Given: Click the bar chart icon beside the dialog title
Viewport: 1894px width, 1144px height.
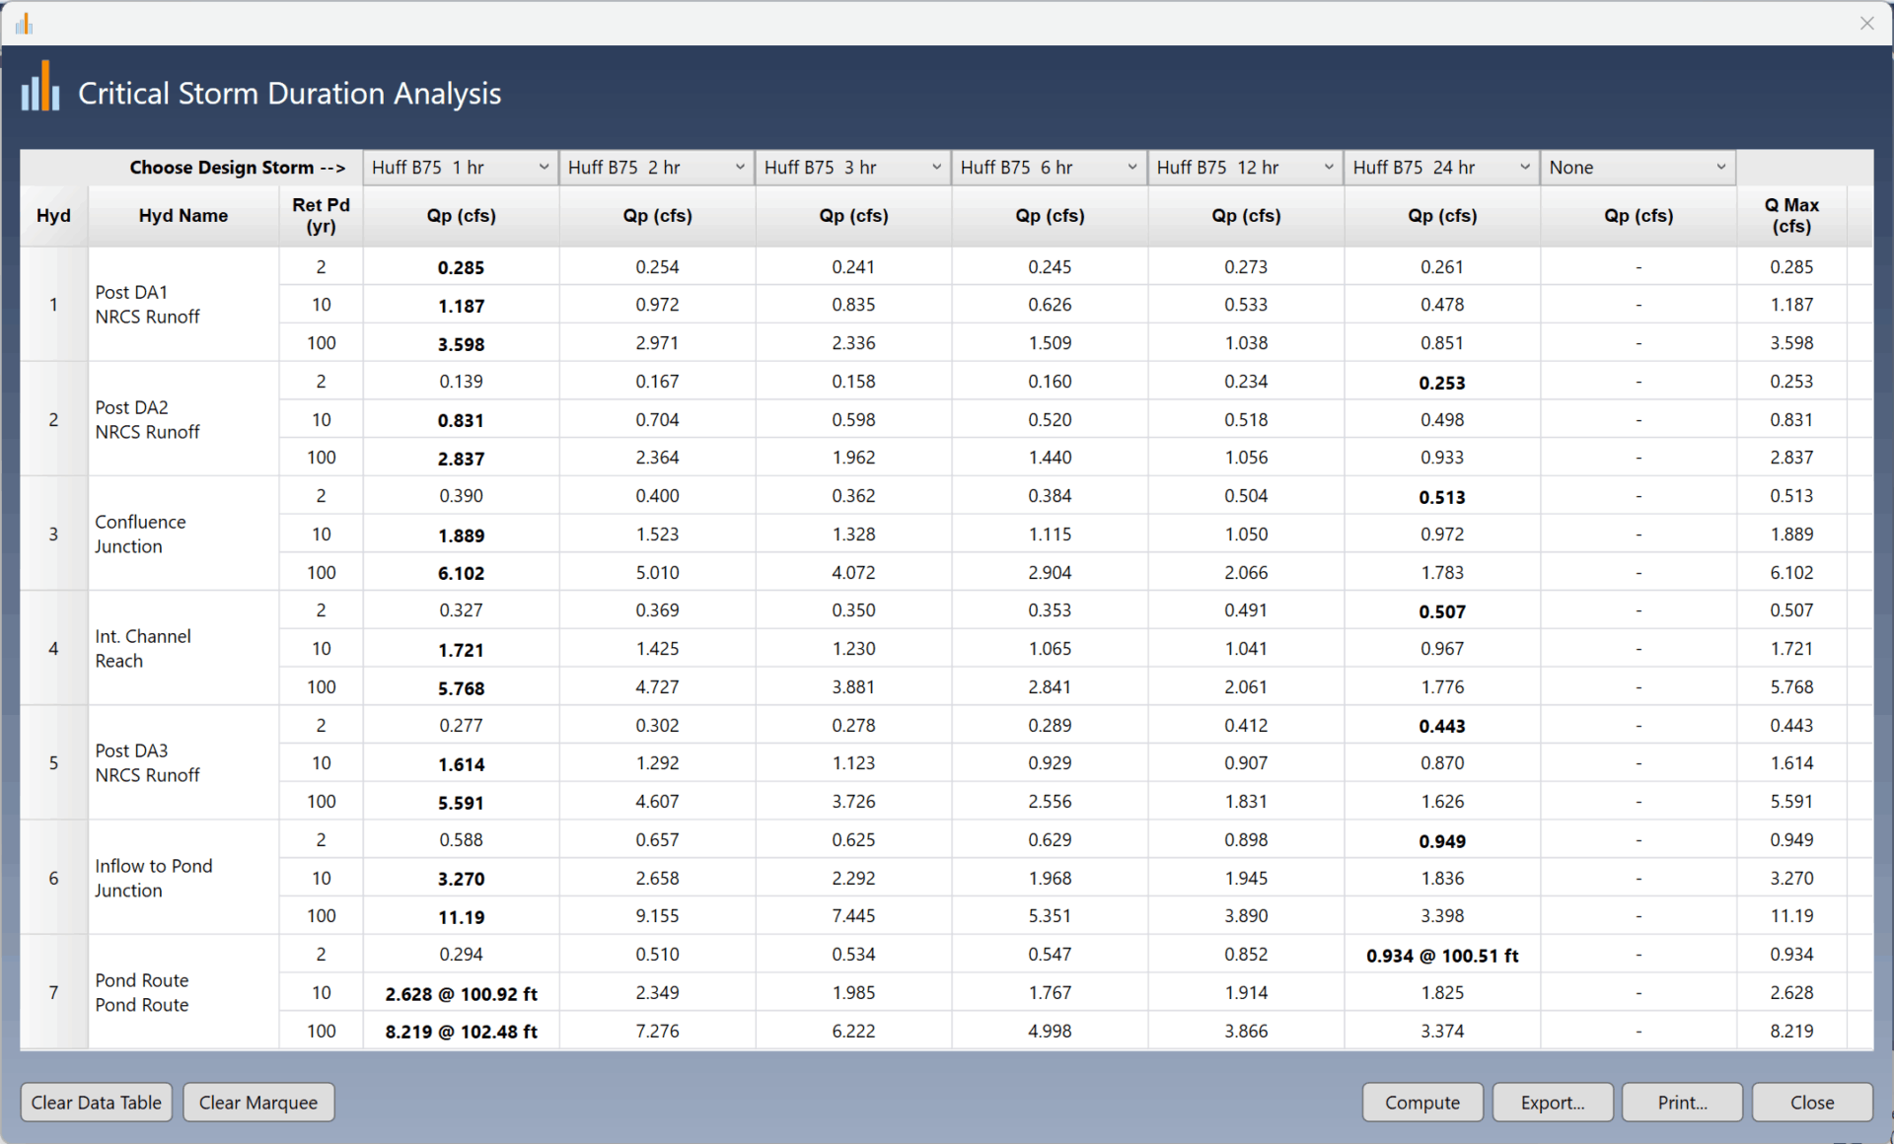Looking at the screenshot, I should [40, 88].
